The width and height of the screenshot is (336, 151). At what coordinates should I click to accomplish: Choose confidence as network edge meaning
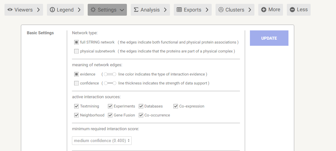pos(76,83)
